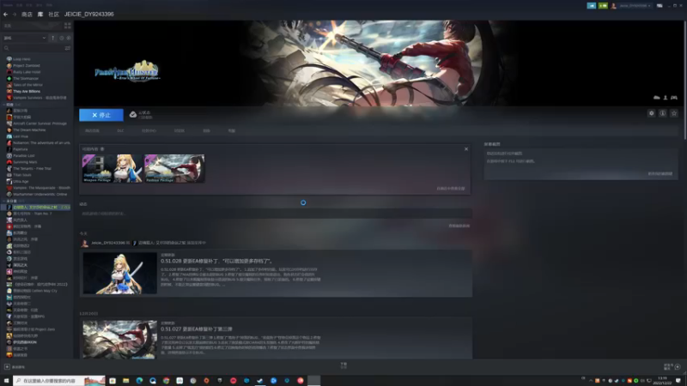
Task: Stop the running game with 停止 button
Action: click(101, 115)
